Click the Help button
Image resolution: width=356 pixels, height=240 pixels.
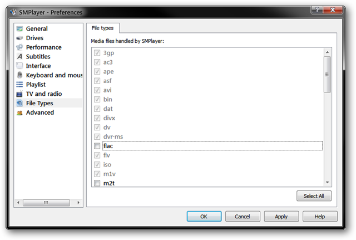(320, 217)
